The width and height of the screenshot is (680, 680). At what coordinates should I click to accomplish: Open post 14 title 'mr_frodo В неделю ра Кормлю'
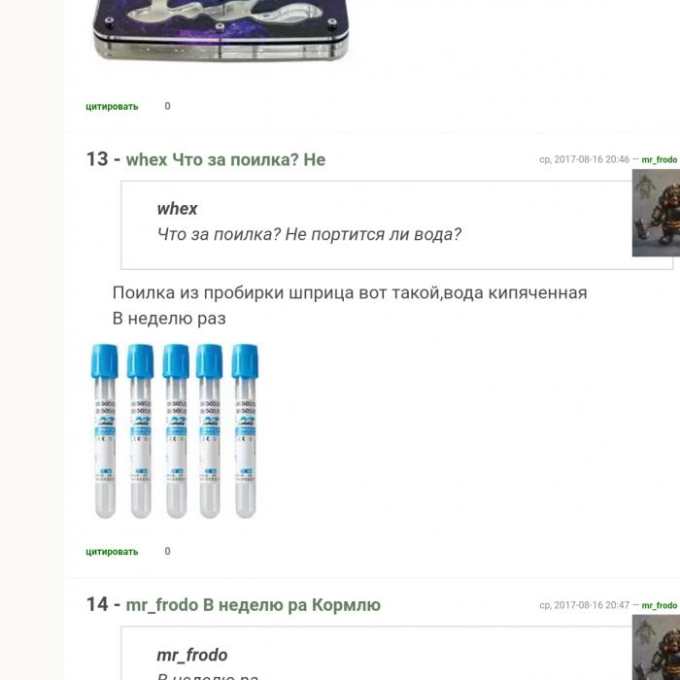[254, 605]
